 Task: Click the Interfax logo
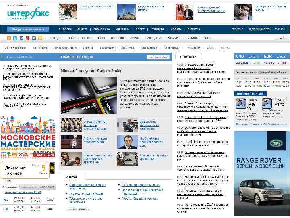click(28, 14)
